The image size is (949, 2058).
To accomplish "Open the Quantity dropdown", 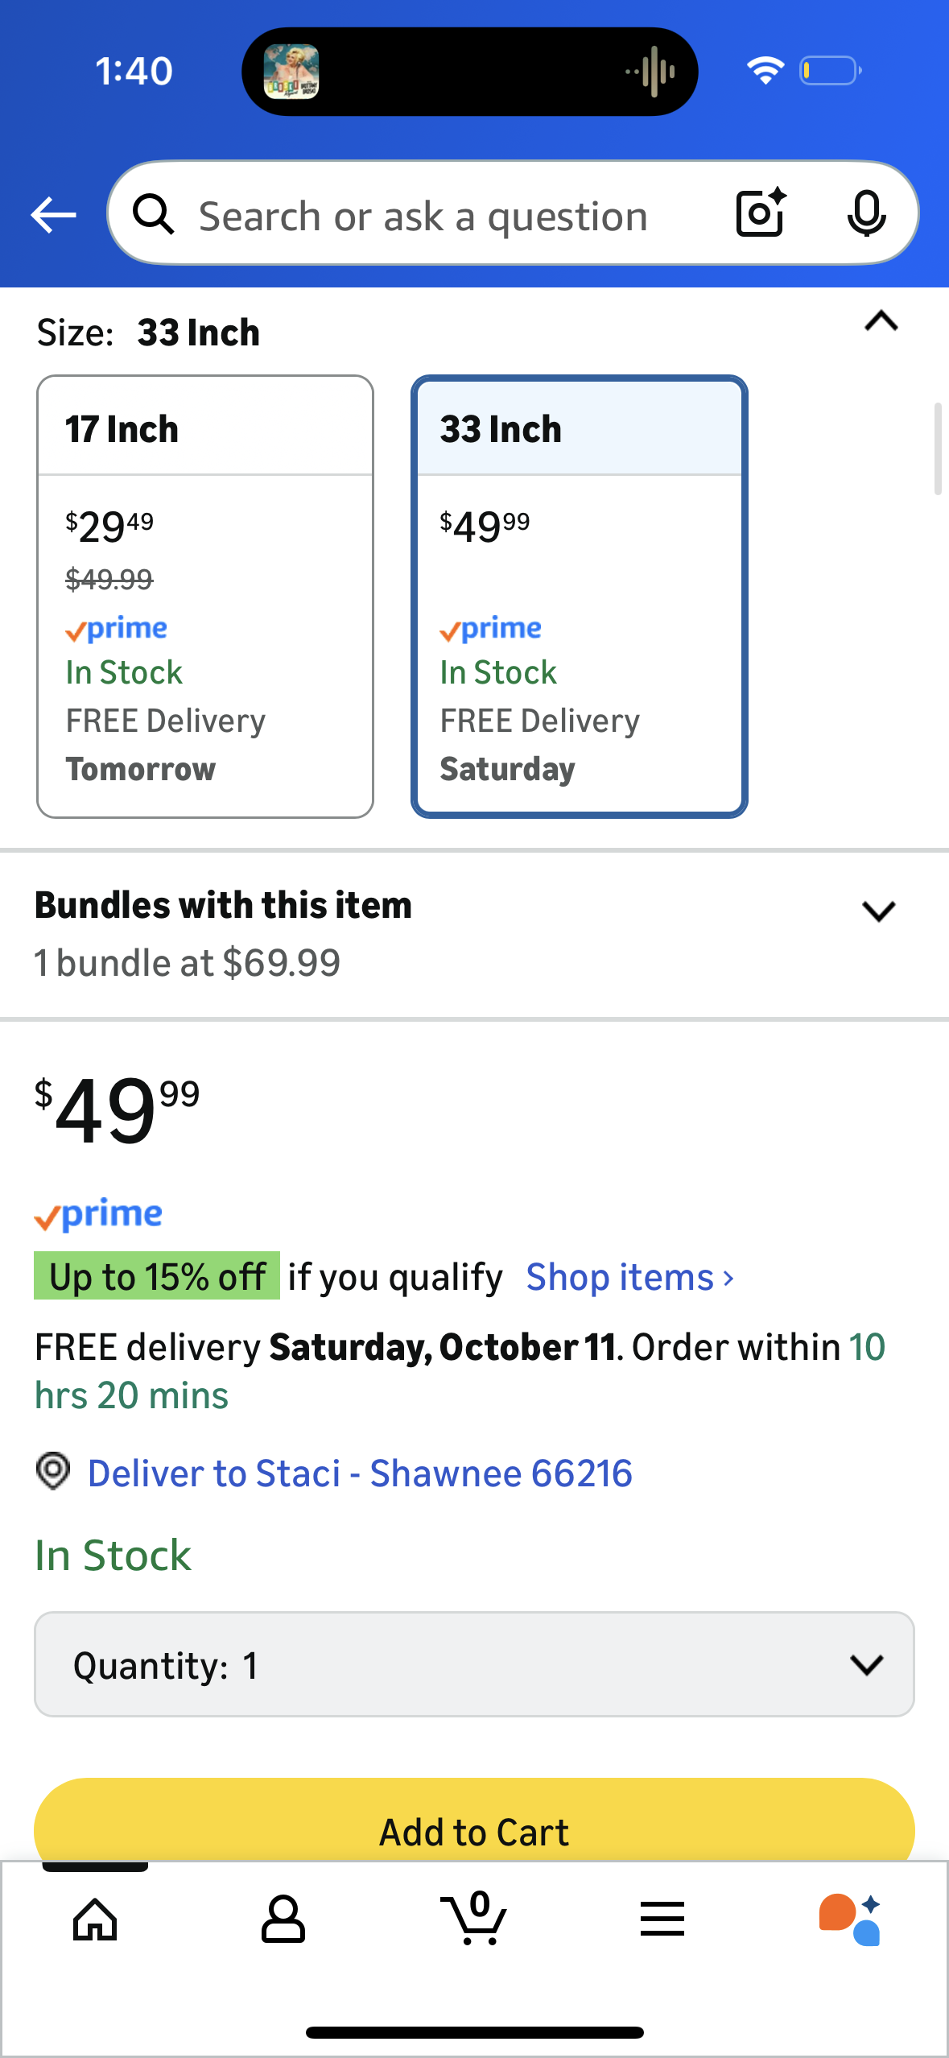I will pyautogui.click(x=474, y=1664).
